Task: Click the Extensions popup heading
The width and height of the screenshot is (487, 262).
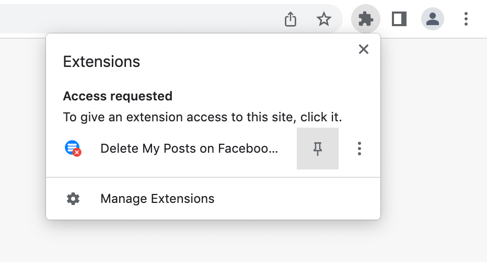Action: [x=101, y=62]
